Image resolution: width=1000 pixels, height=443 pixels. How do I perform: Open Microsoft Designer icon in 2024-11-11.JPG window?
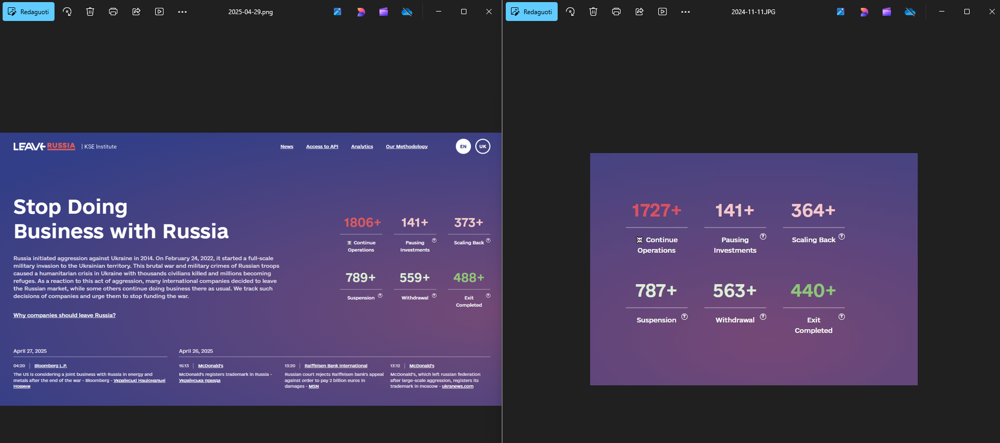[x=864, y=12]
